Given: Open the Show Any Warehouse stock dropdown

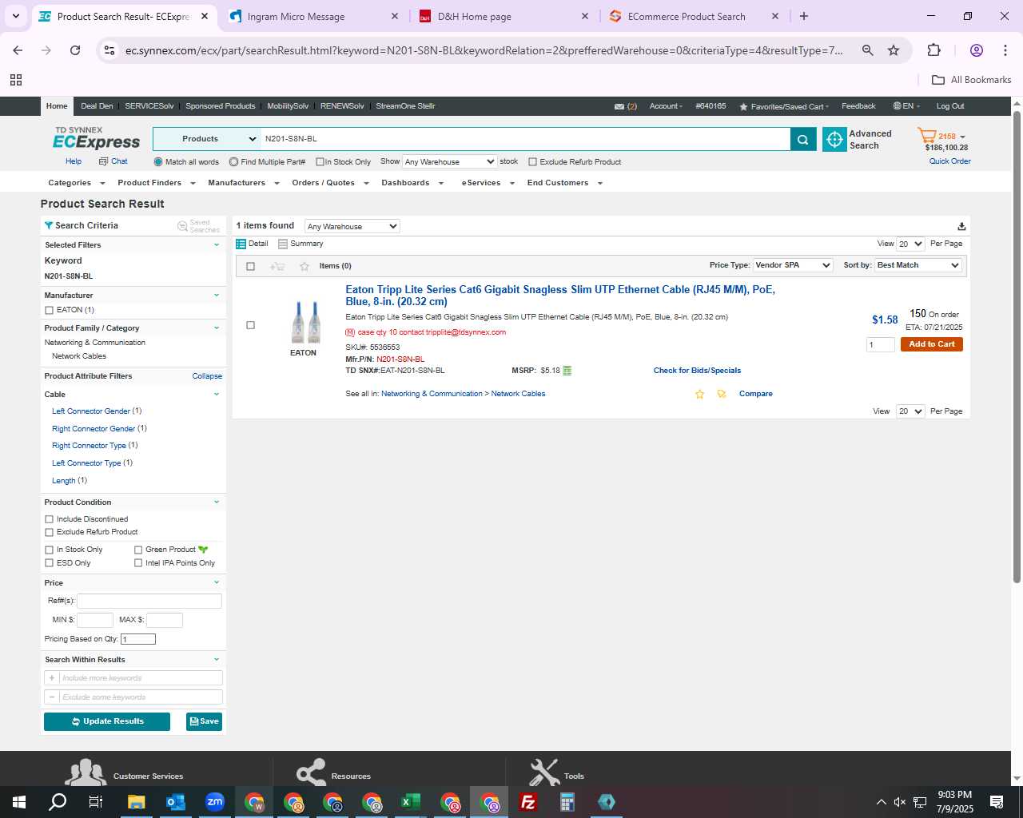Looking at the screenshot, I should [x=449, y=161].
